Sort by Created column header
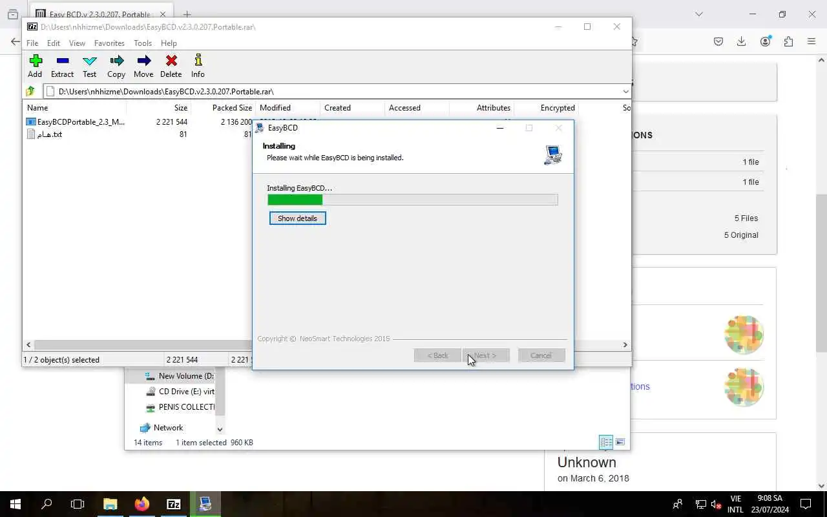827x517 pixels. [x=352, y=108]
